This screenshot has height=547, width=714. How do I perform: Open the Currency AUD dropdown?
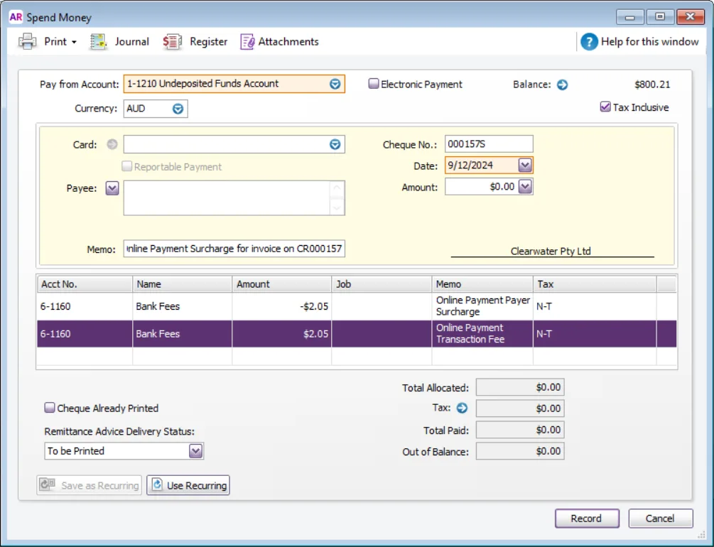click(x=178, y=109)
